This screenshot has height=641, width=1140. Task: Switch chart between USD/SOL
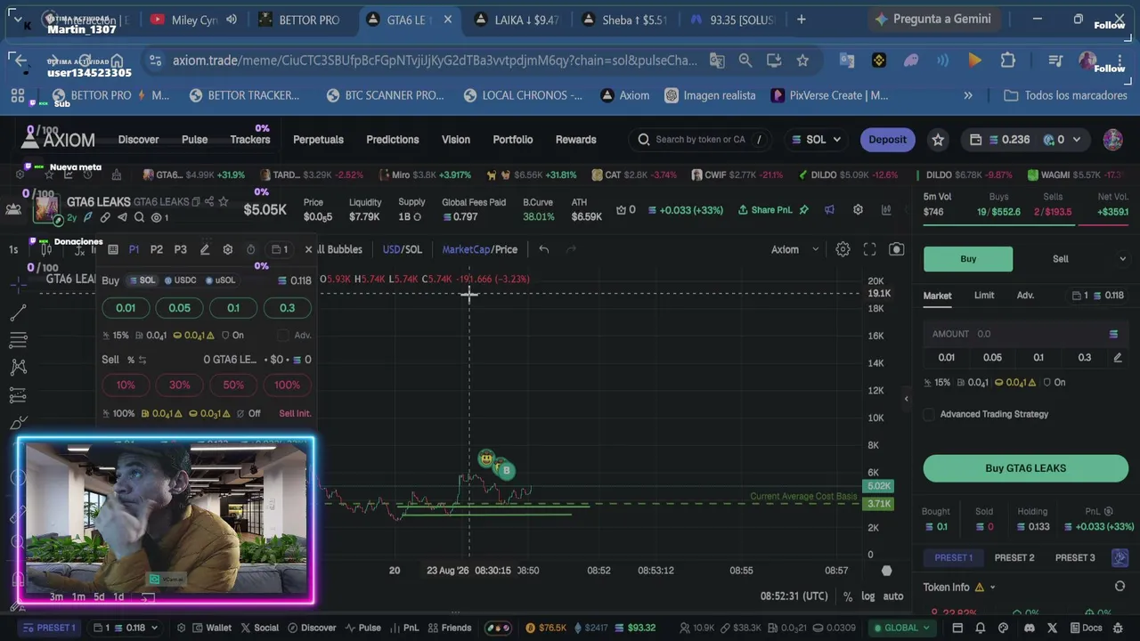[403, 249]
